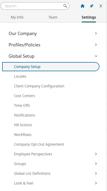
Task: Switch to the Team tab
Action: (x=53, y=17)
